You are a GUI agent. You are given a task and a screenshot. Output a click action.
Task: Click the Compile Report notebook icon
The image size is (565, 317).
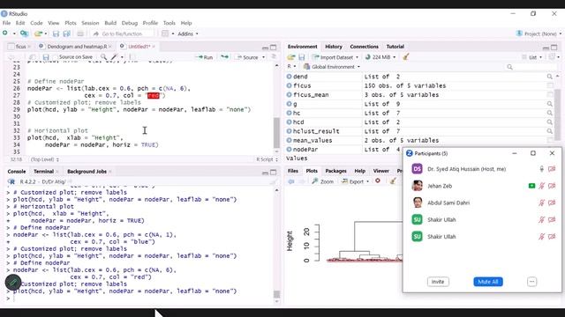[x=132, y=56]
